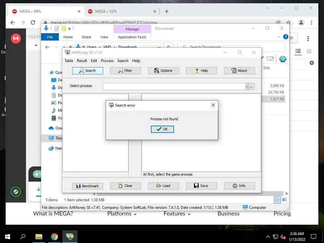This screenshot has height=243, width=324.
Task: Open the Chrome three-dot menu
Action: [311, 22]
